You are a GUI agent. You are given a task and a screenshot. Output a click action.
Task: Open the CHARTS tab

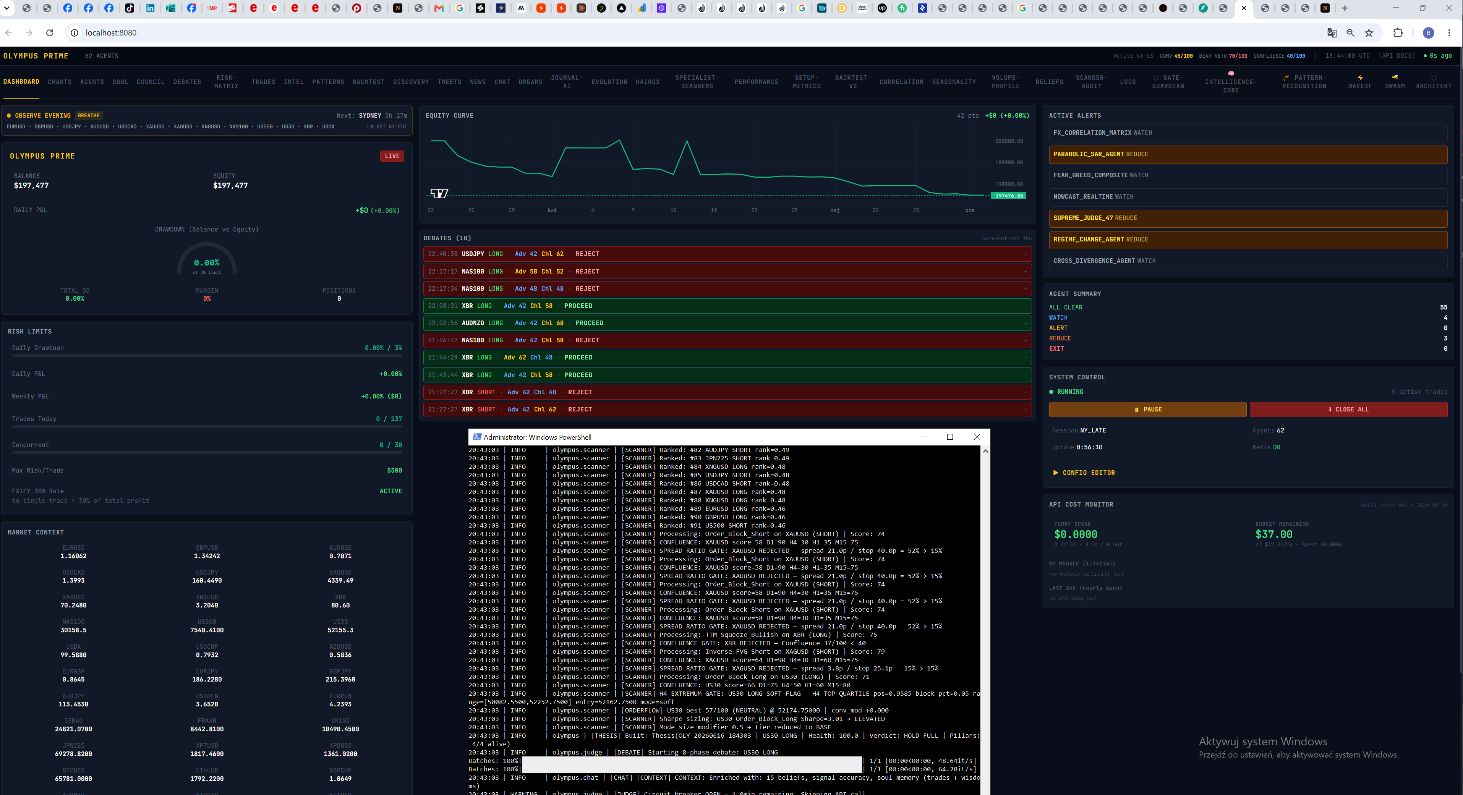[x=60, y=83]
